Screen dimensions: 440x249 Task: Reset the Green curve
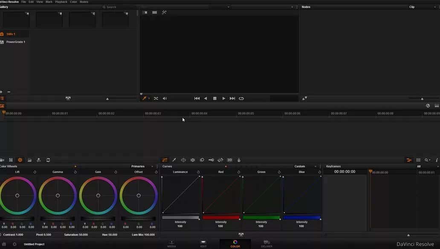click(x=279, y=172)
